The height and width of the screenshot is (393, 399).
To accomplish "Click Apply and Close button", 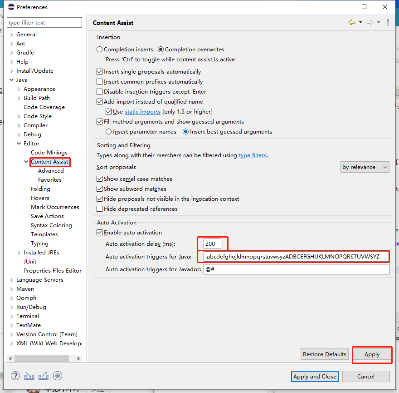I will click(x=315, y=377).
